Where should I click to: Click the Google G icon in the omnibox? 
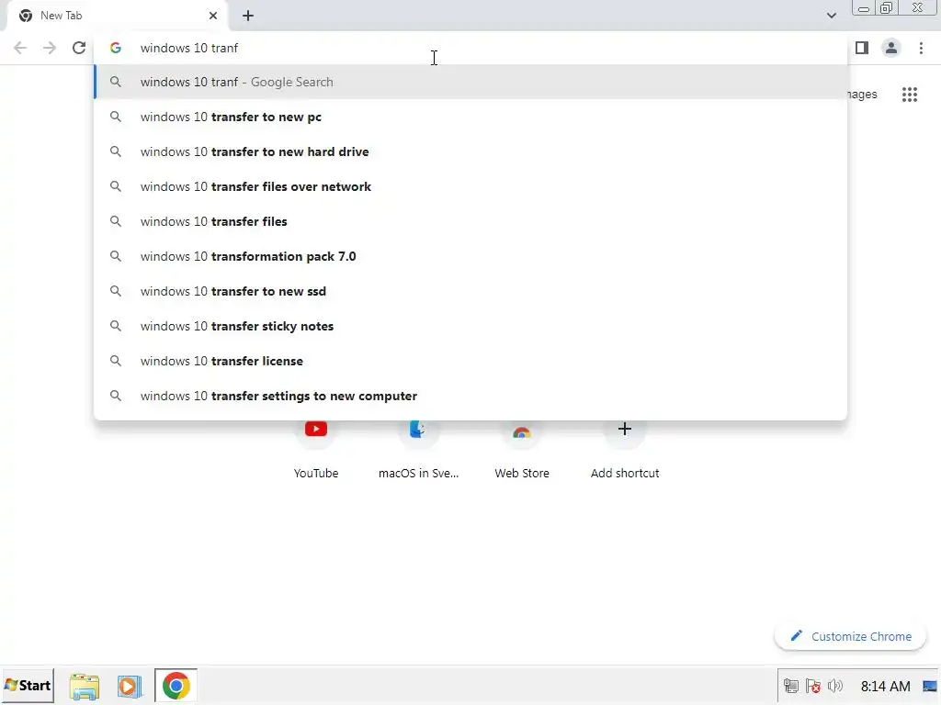pyautogui.click(x=116, y=48)
